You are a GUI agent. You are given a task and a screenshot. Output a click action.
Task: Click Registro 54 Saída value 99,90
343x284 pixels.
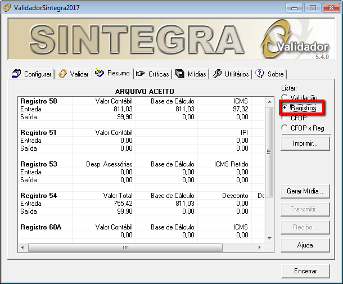coord(125,211)
